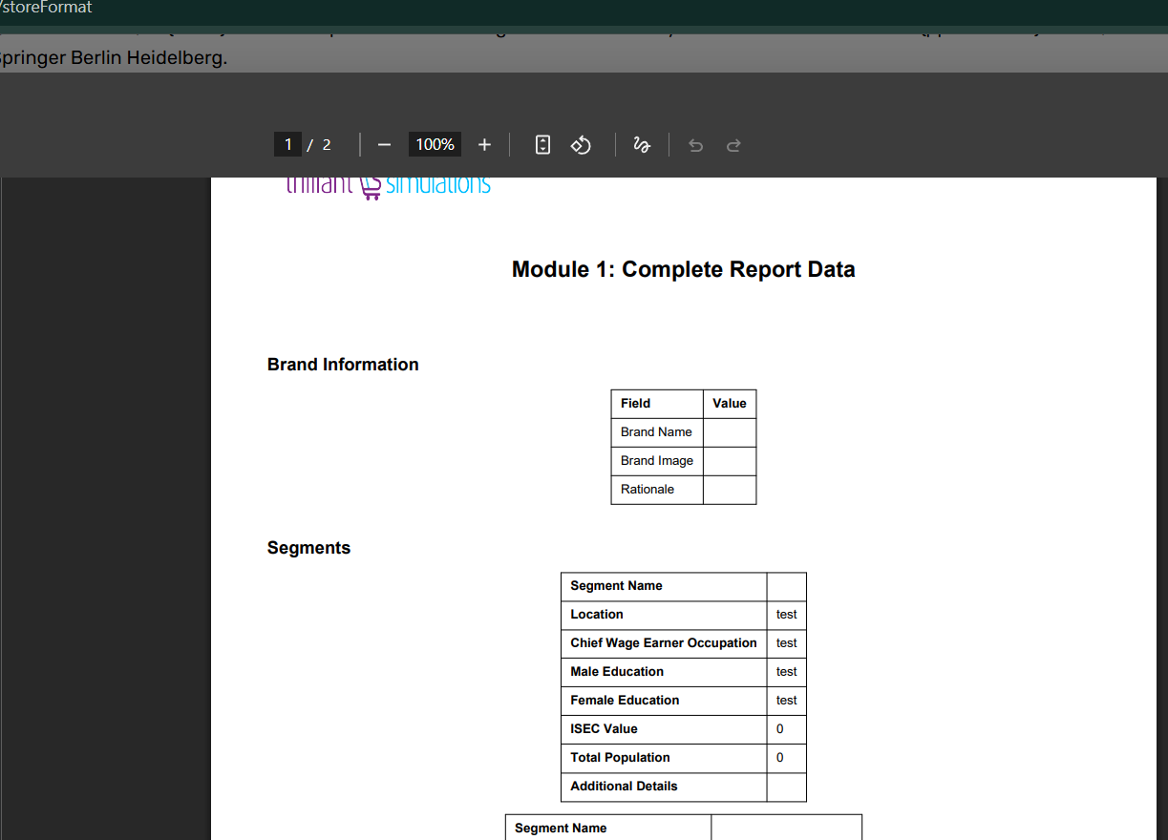Click the total page count 2
This screenshot has width=1168, height=840.
[x=327, y=145]
